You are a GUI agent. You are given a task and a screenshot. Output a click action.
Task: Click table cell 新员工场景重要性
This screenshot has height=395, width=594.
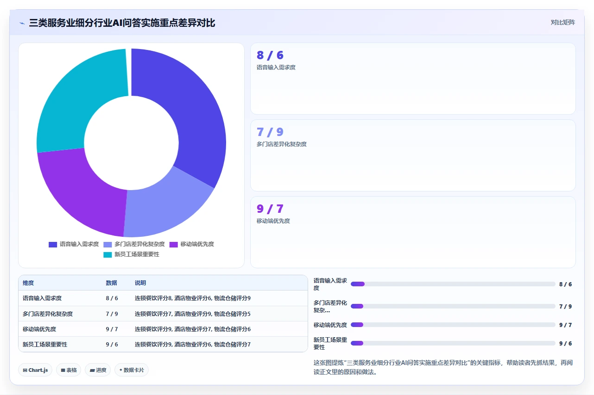[x=45, y=344]
